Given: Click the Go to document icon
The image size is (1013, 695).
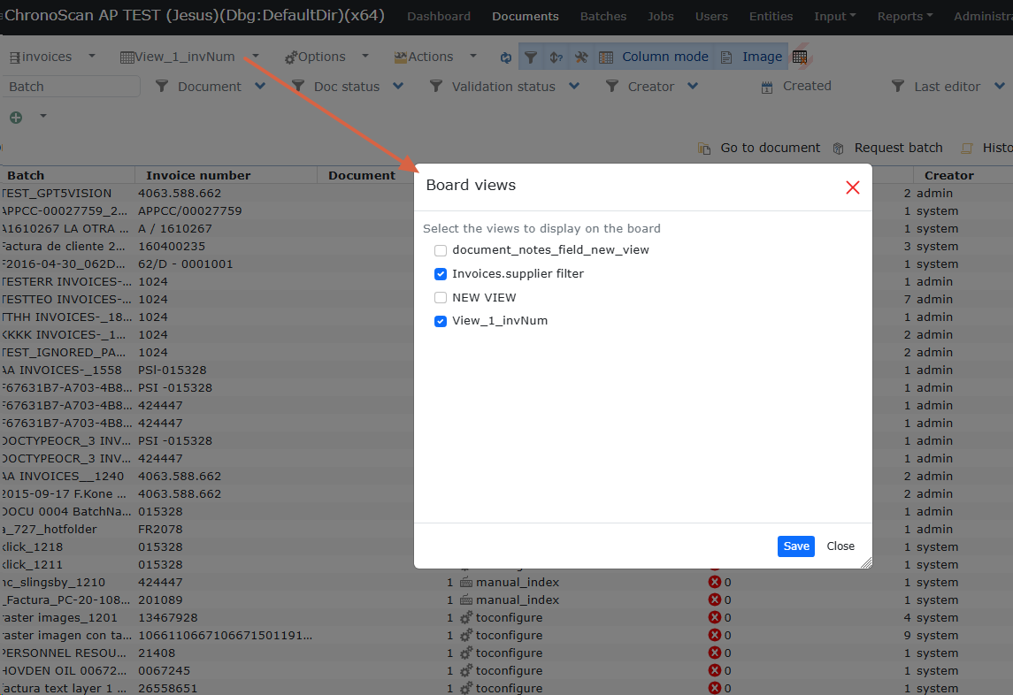Looking at the screenshot, I should 705,149.
